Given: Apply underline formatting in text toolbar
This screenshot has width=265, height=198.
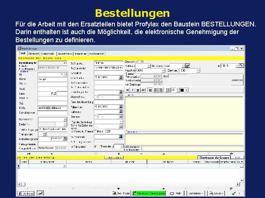Looking at the screenshot, I should click(138, 90).
